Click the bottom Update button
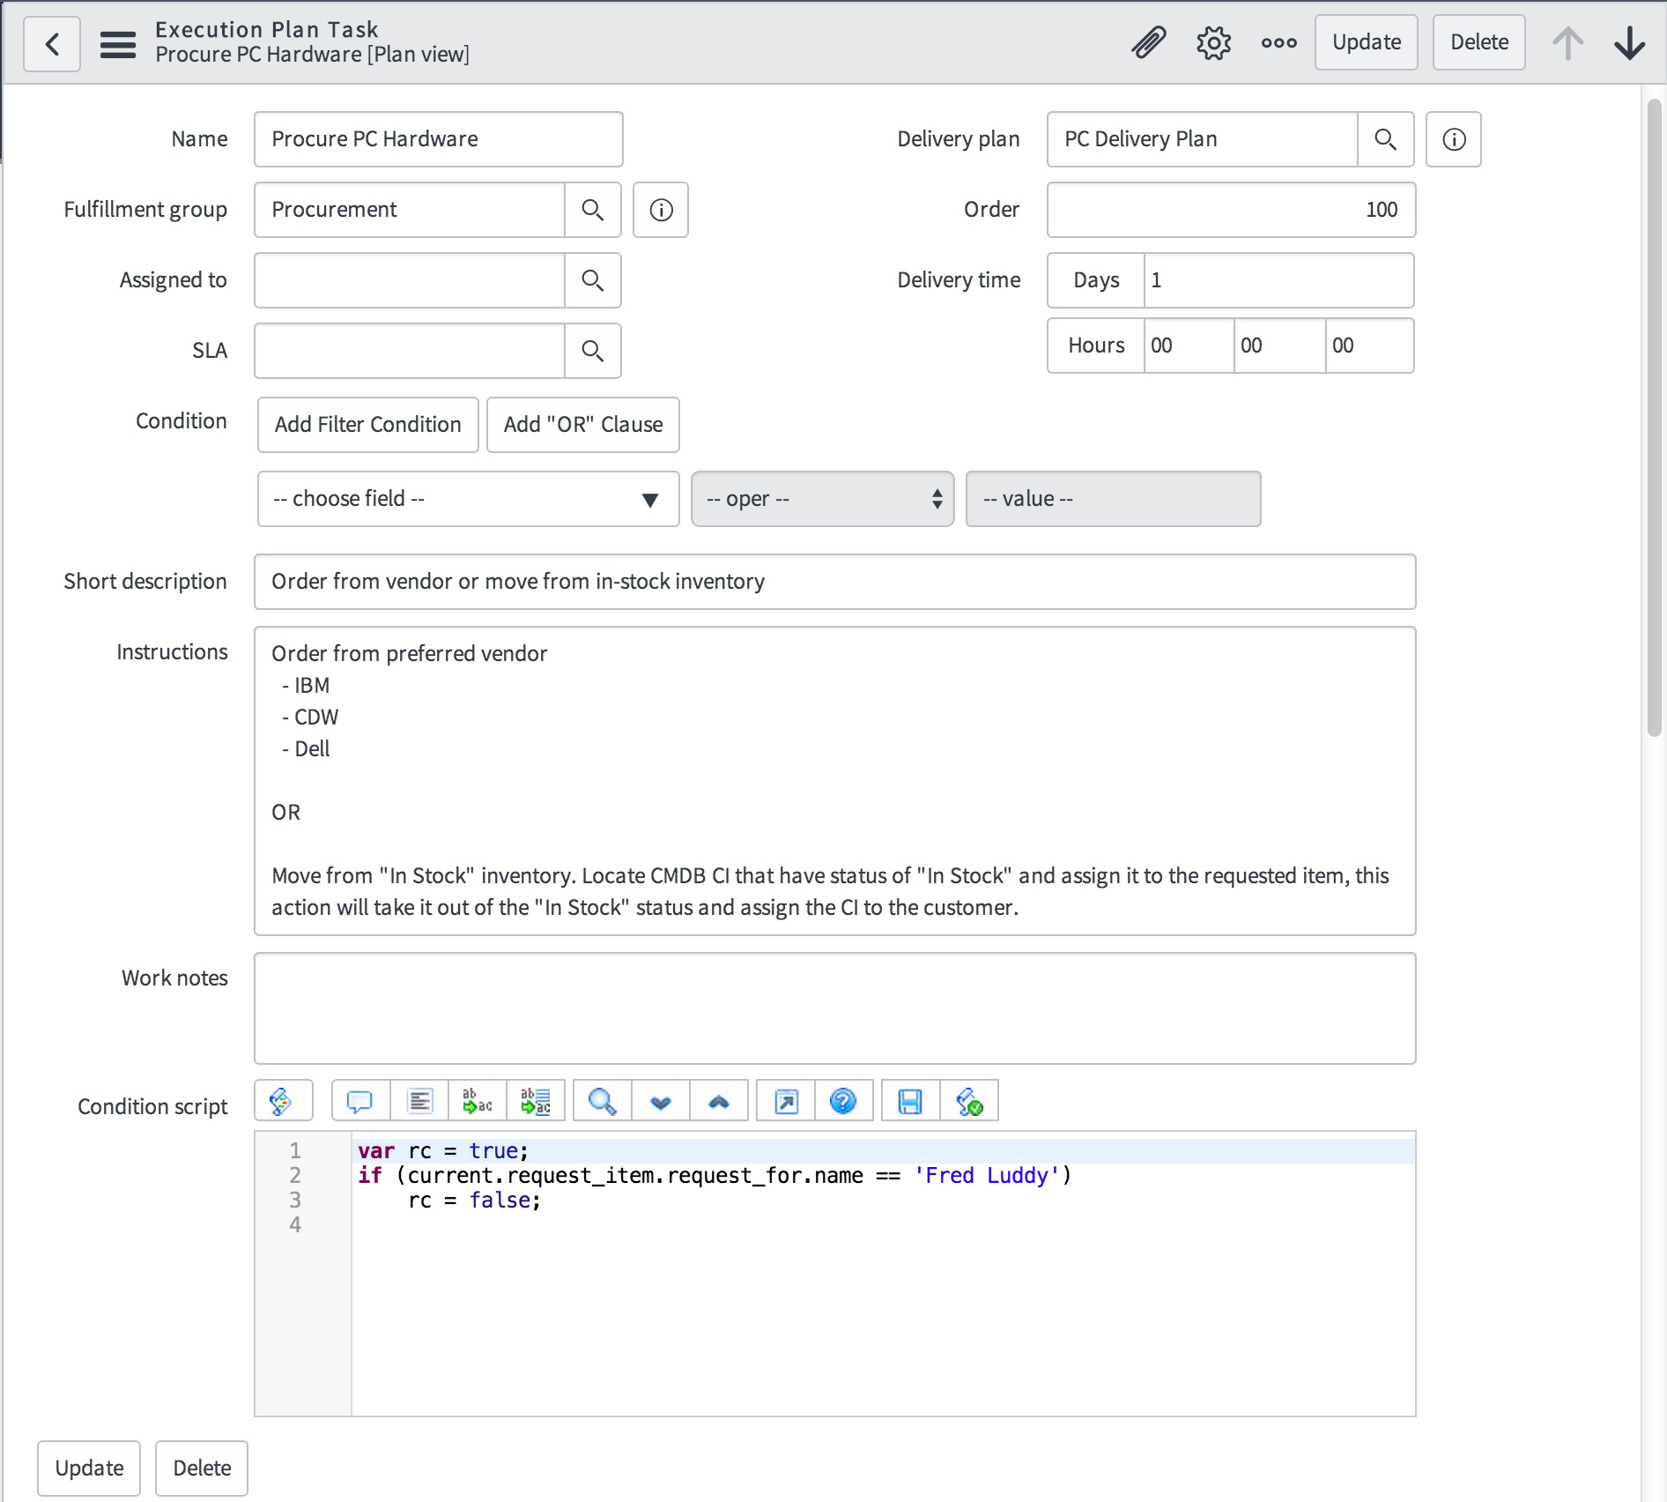 [89, 1468]
